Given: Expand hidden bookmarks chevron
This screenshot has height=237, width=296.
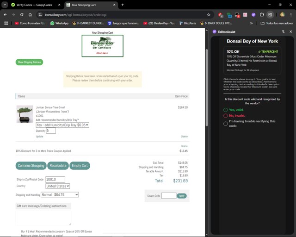Looking at the screenshot, I should tap(251, 23).
